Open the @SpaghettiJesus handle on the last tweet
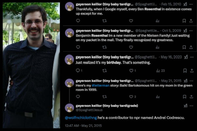Image resolution: width=197 pixels, height=131 pixels. [89, 110]
